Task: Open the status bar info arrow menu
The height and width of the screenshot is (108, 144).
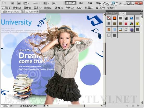Action: click(x=45, y=106)
